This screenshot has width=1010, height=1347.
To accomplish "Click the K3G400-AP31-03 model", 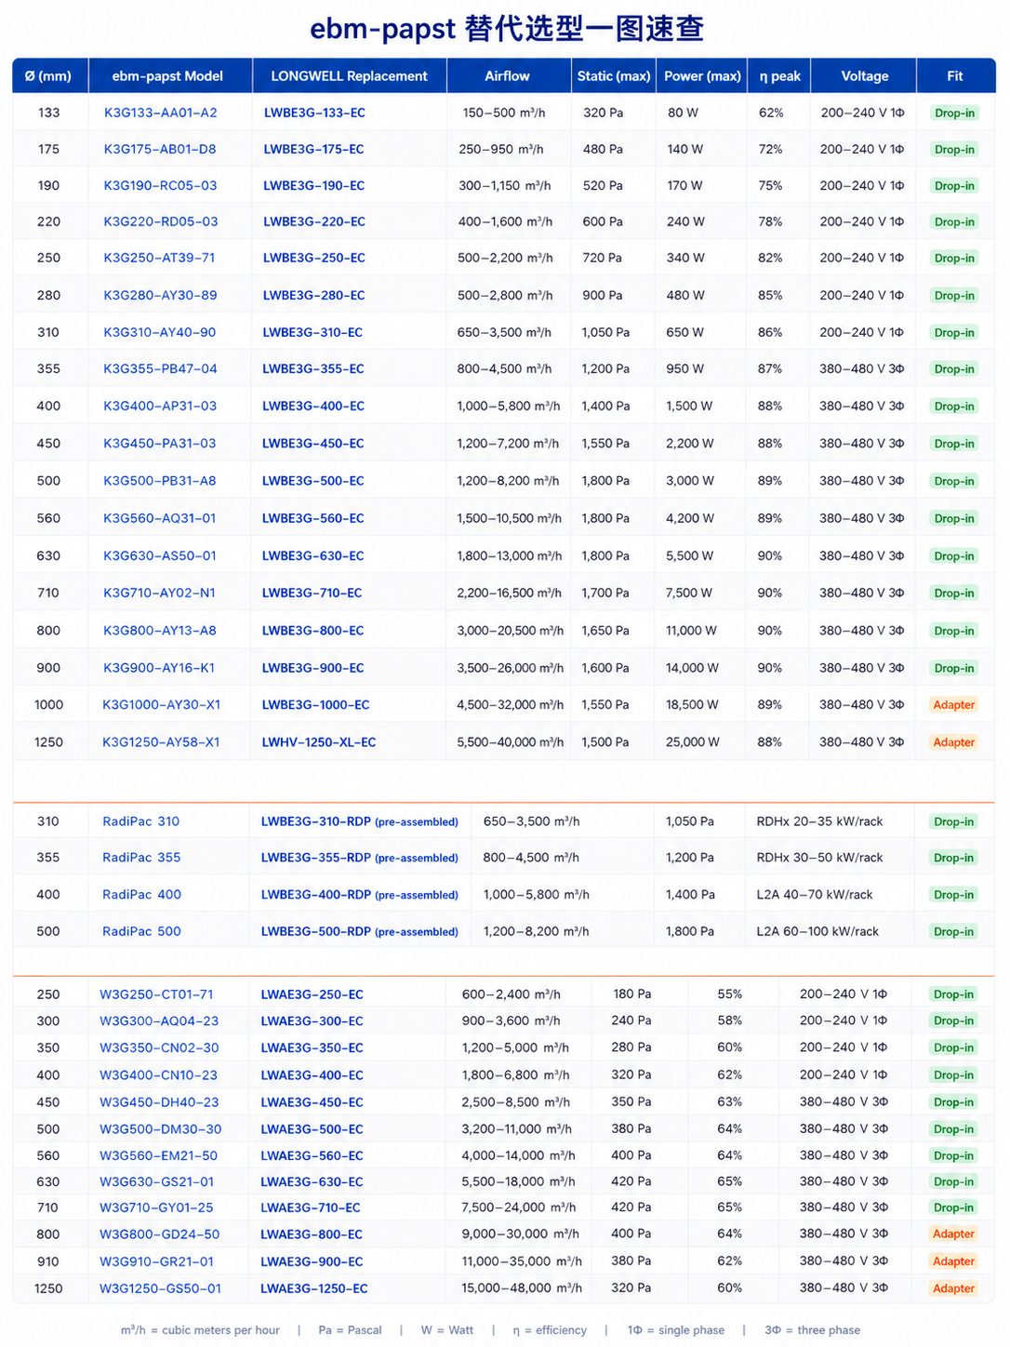I will click(160, 407).
